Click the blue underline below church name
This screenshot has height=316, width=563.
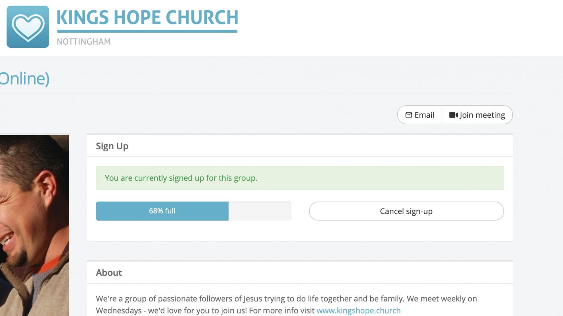click(147, 31)
